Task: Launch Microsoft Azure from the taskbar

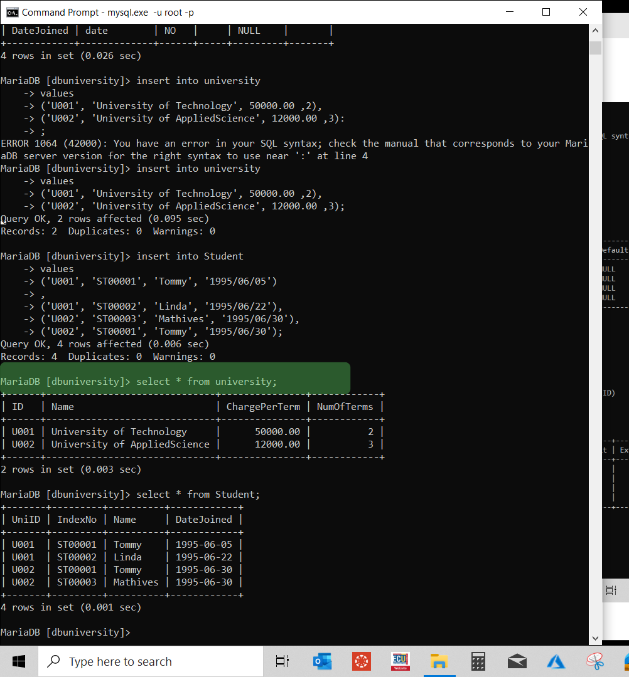Action: 555,661
